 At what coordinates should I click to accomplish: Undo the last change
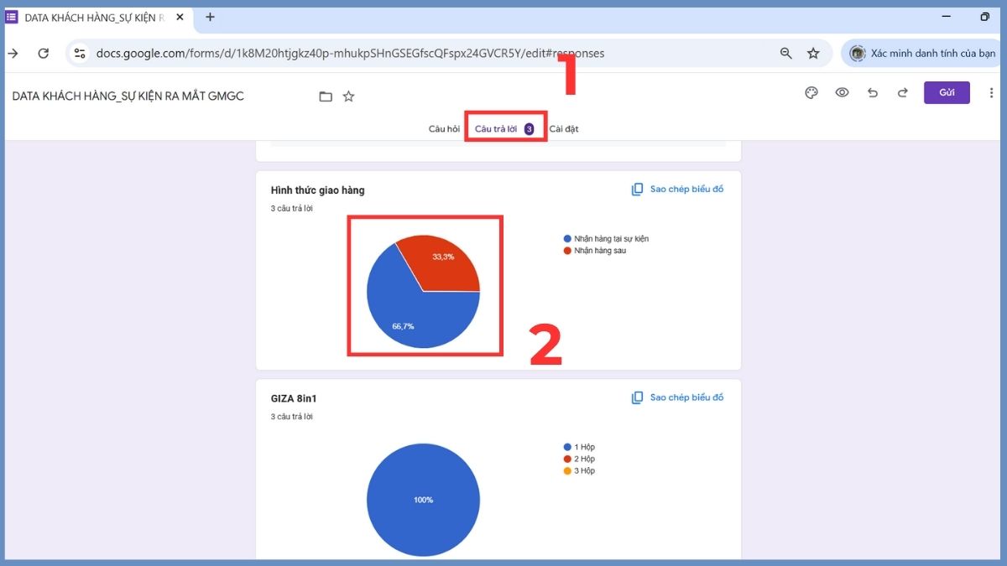[873, 93]
